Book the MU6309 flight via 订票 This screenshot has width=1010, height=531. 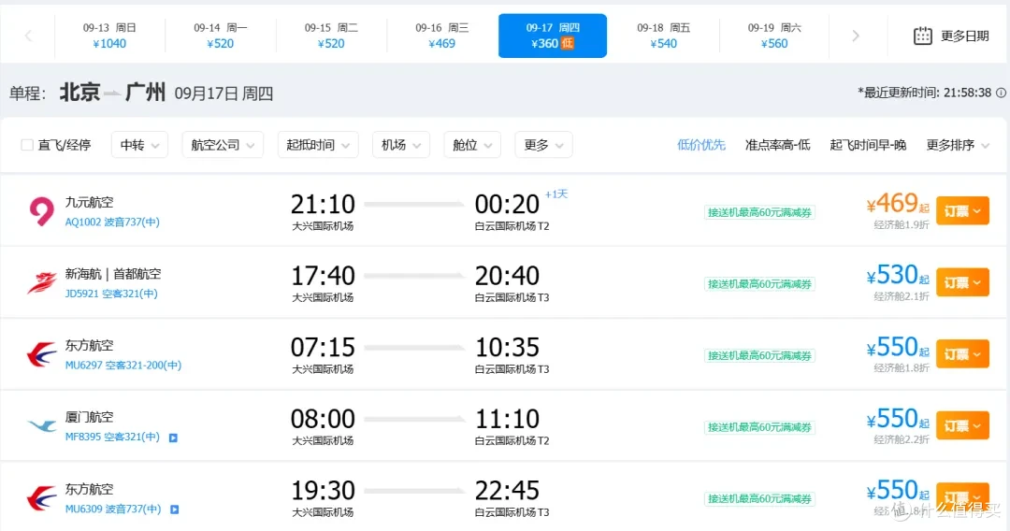(962, 497)
